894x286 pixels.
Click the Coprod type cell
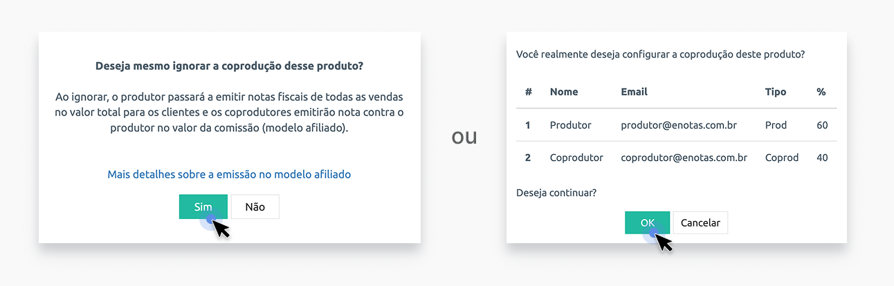coord(782,158)
